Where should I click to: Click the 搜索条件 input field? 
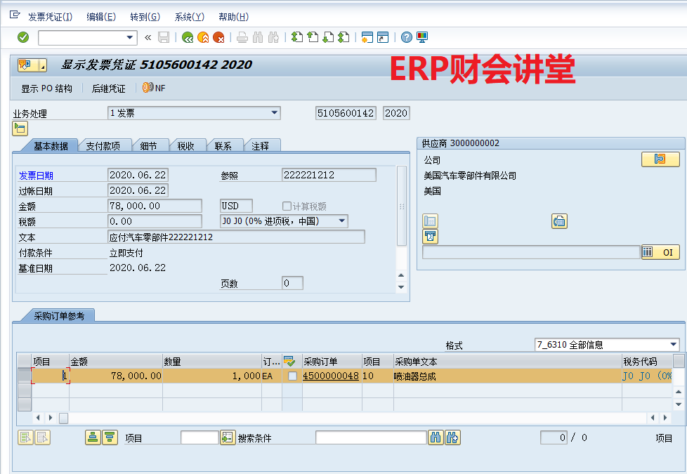[370, 438]
